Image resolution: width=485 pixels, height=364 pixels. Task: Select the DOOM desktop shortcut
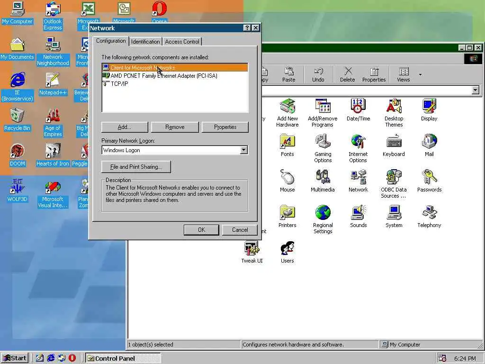18,155
